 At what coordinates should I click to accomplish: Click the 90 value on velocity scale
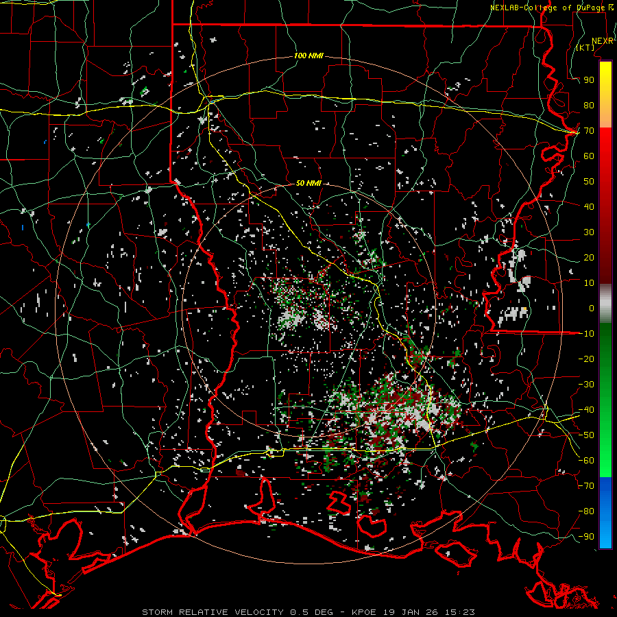coord(589,80)
